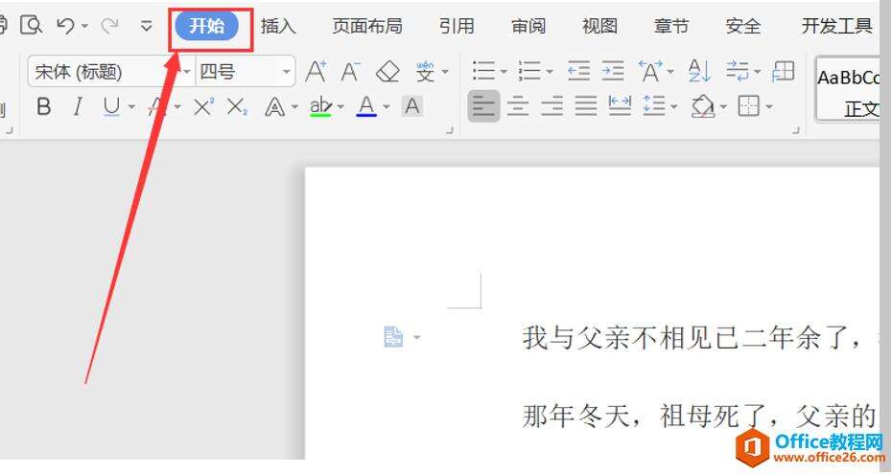Click the line 那年冬天，祖母死了

pyautogui.click(x=646, y=417)
